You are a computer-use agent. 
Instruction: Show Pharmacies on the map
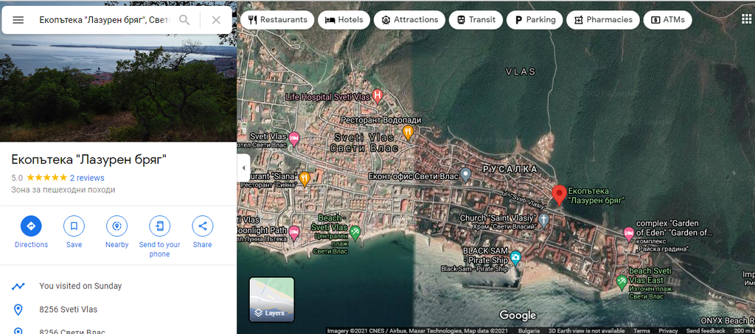603,20
